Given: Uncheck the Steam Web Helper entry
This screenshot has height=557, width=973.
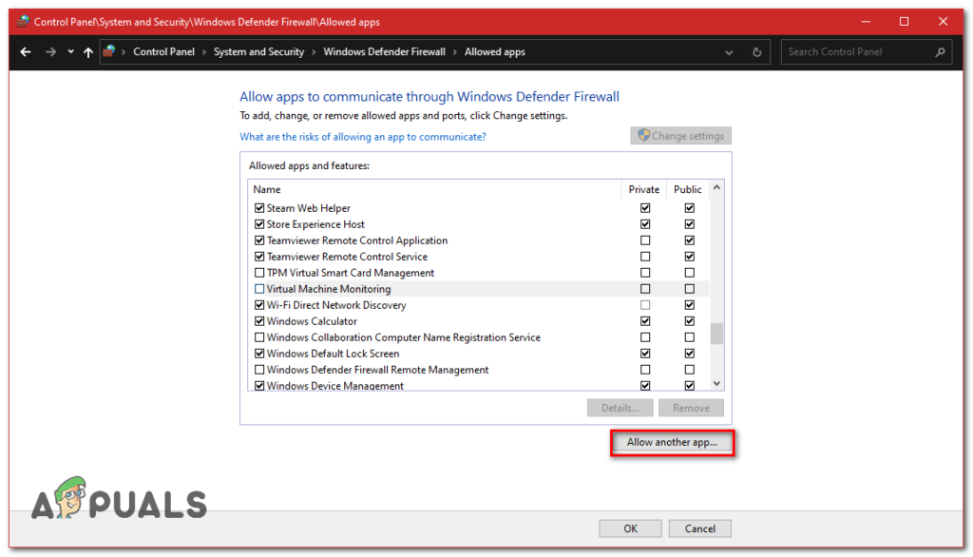Looking at the screenshot, I should click(259, 207).
